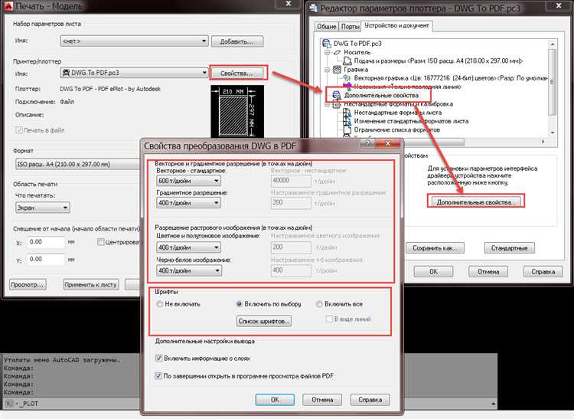This screenshot has width=574, height=419.
Task: Click the AutoCAD logo in Печать window title
Action: (8, 6)
